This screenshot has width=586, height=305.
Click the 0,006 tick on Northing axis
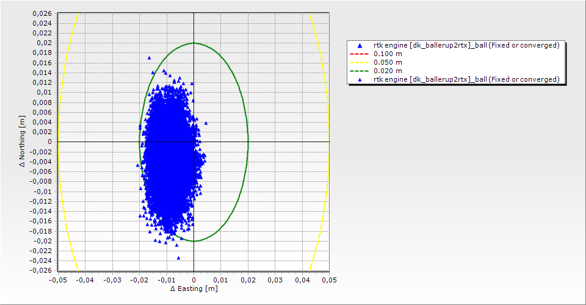click(x=42, y=112)
